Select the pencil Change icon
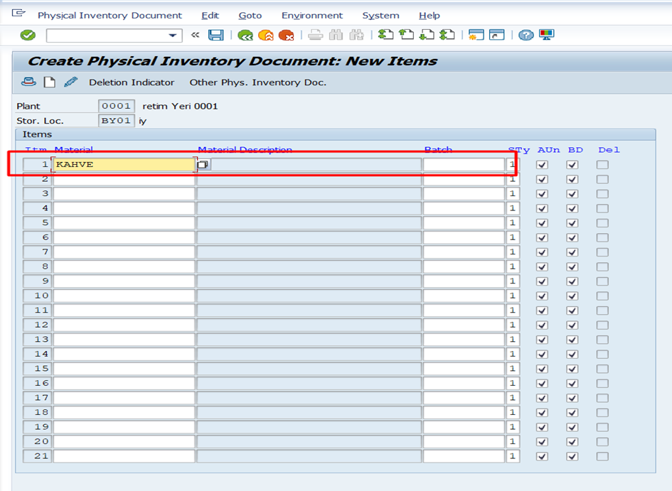Image resolution: width=672 pixels, height=491 pixels. (70, 82)
